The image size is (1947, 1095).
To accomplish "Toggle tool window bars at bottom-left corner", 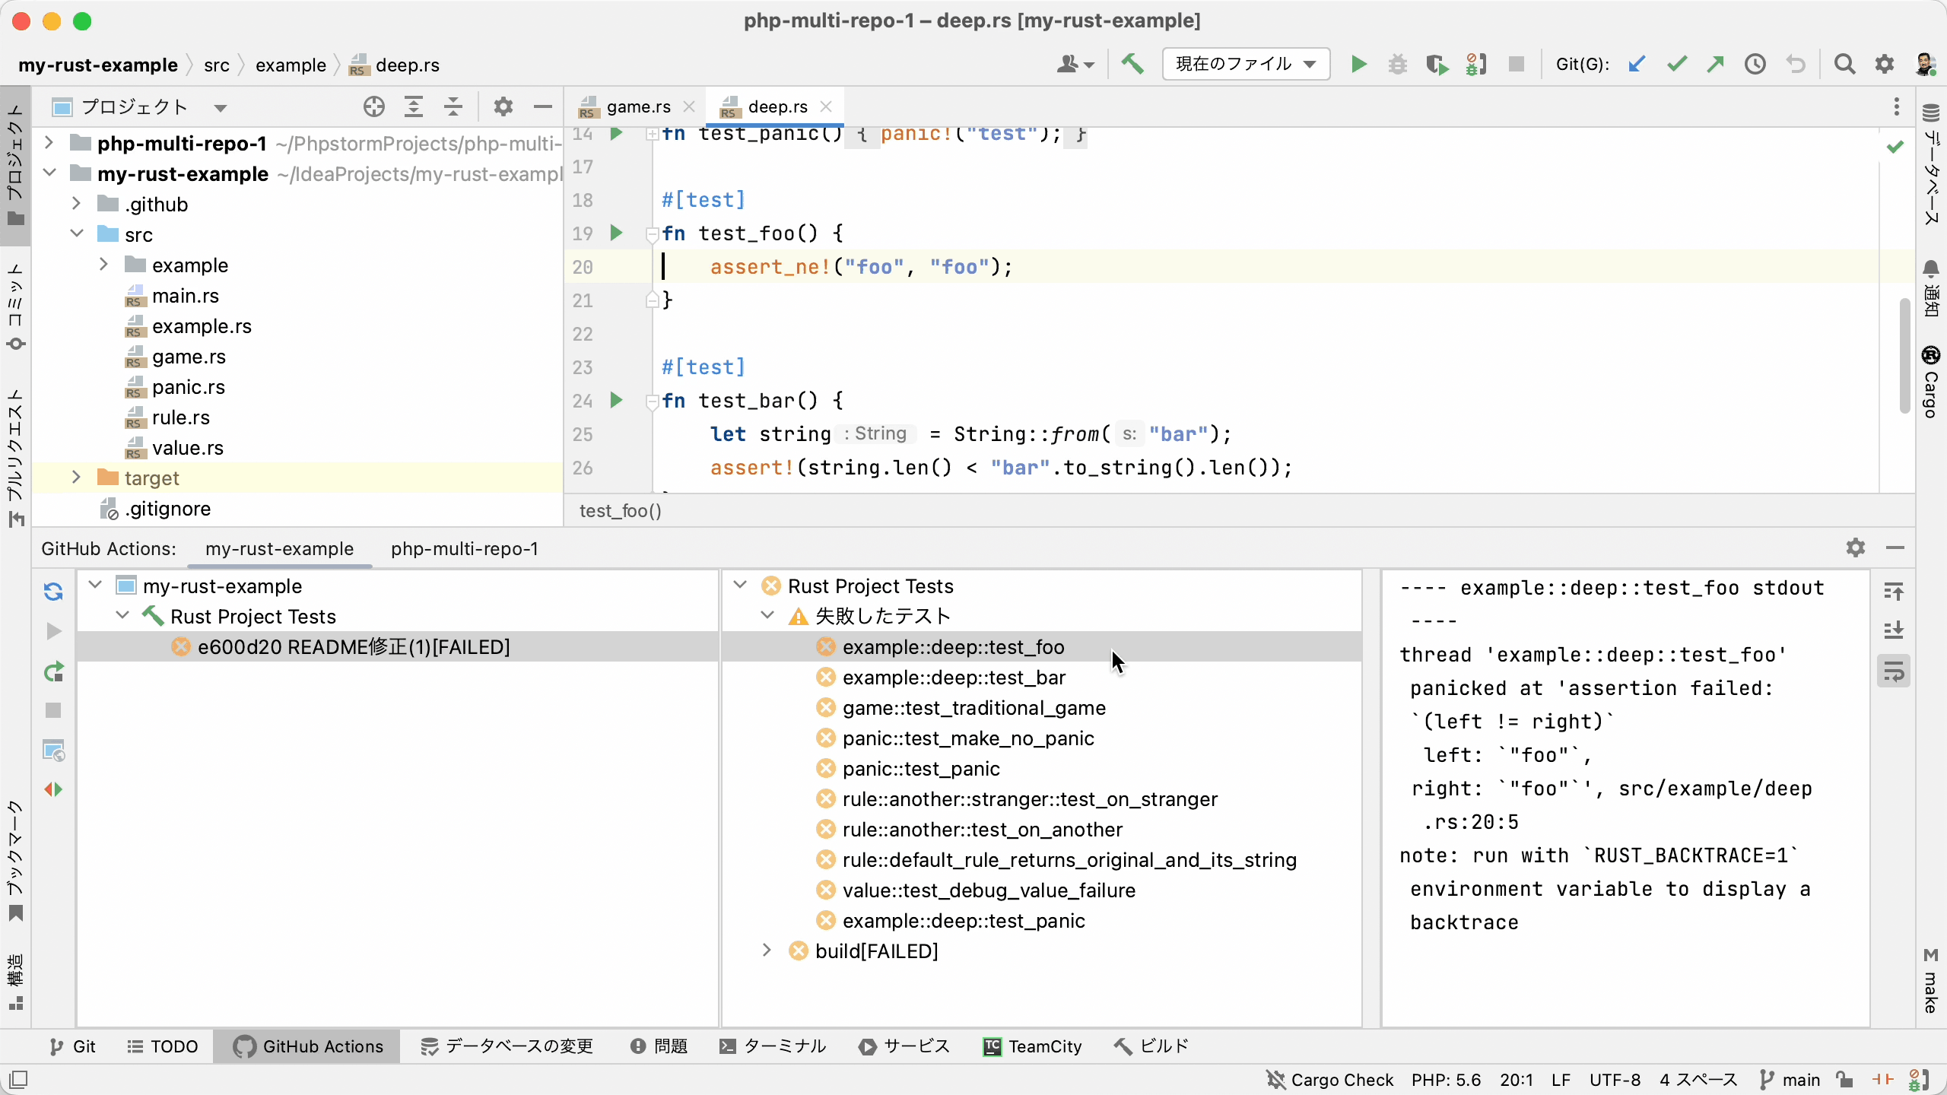I will click(x=18, y=1080).
